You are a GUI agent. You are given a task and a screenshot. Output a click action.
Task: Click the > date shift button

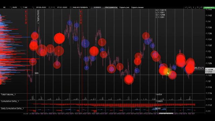click(52, 7)
